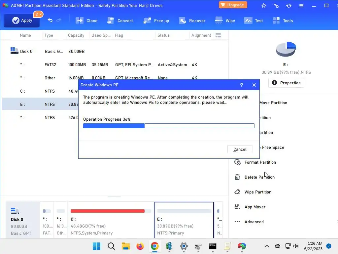Image resolution: width=338 pixels, height=254 pixels.
Task: Open the Recover menu
Action: [192, 21]
